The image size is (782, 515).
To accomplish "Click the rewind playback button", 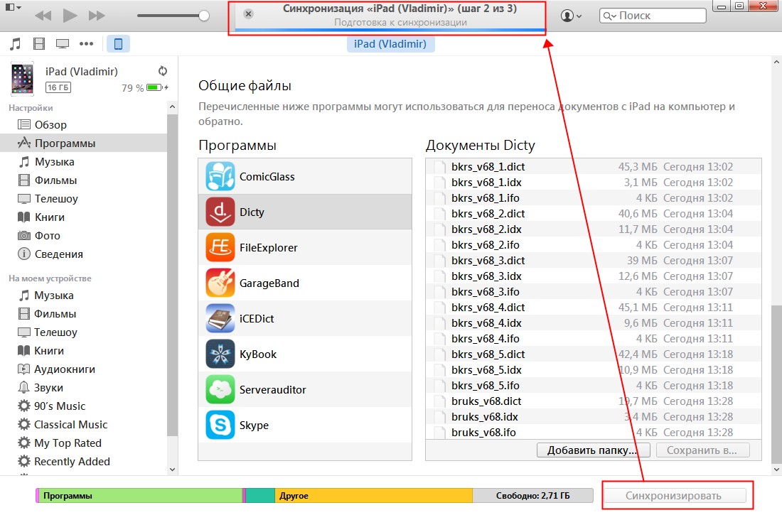I will (x=43, y=16).
